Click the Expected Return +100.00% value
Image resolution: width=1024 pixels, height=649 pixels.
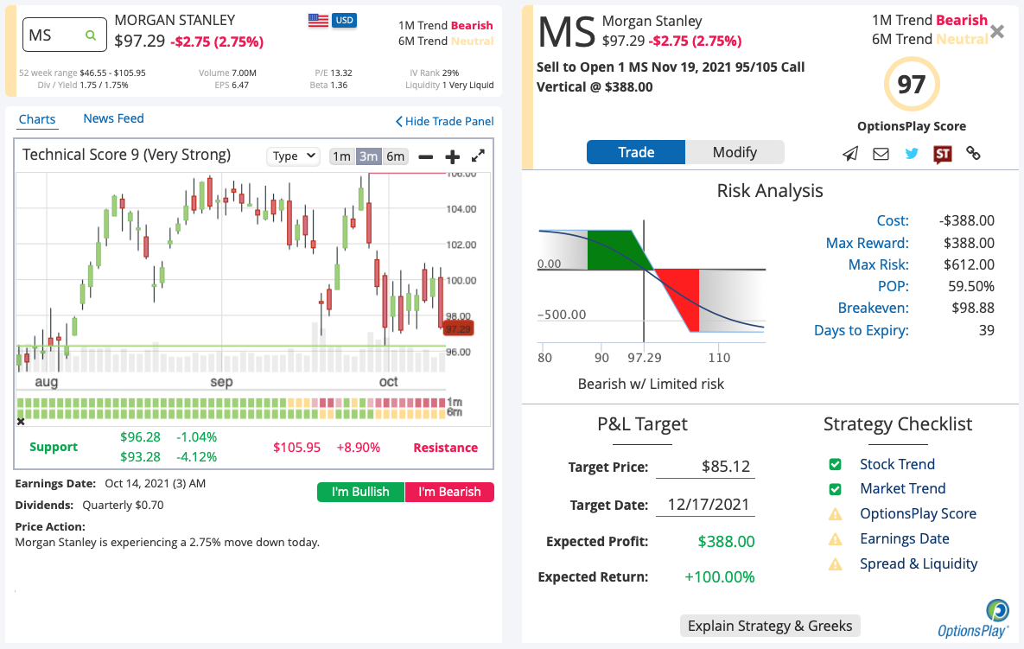719,576
